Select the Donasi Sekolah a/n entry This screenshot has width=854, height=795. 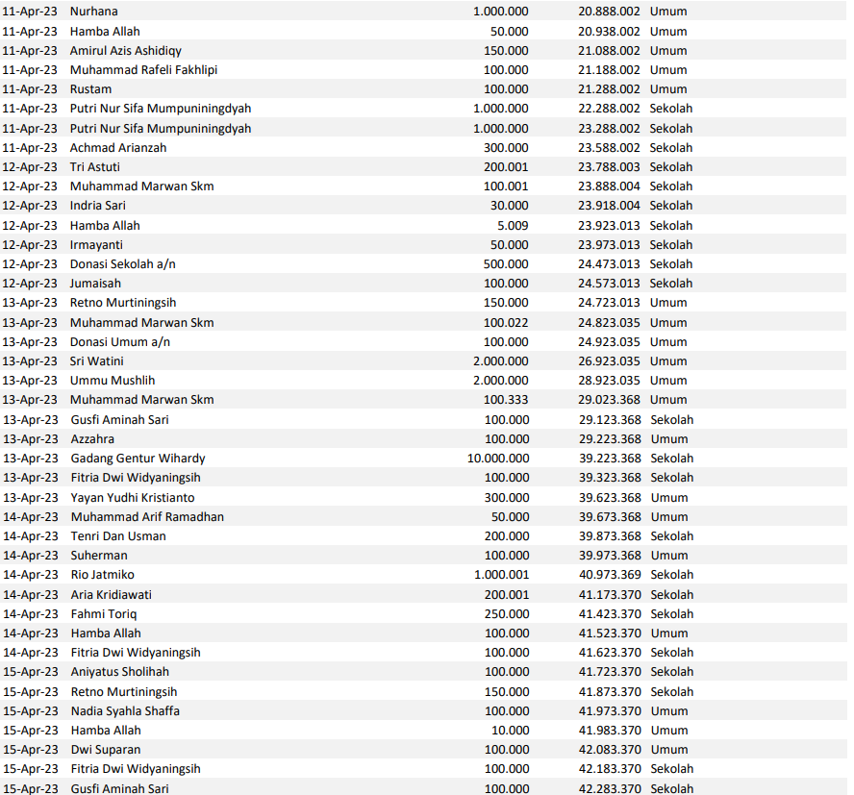(x=118, y=263)
